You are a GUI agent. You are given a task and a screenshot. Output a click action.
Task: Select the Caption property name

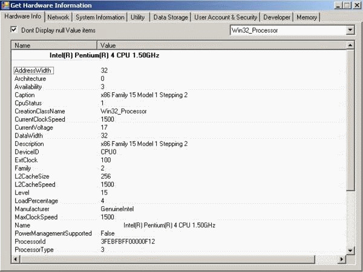[25, 95]
